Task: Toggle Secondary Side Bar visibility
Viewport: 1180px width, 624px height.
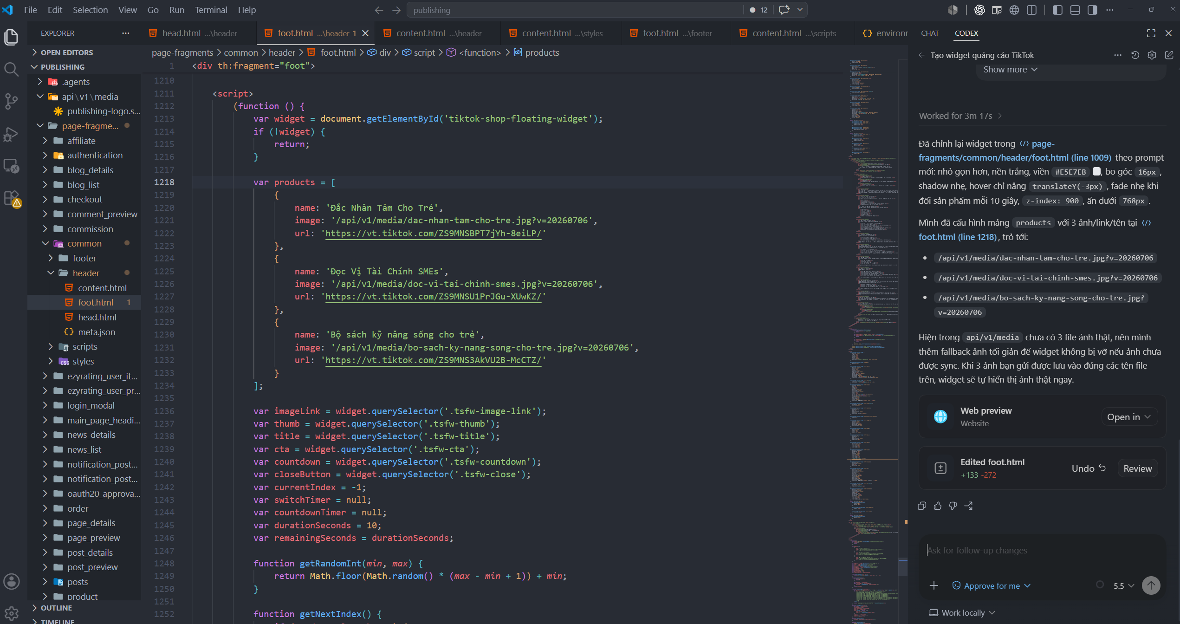Action: pos(1092,10)
